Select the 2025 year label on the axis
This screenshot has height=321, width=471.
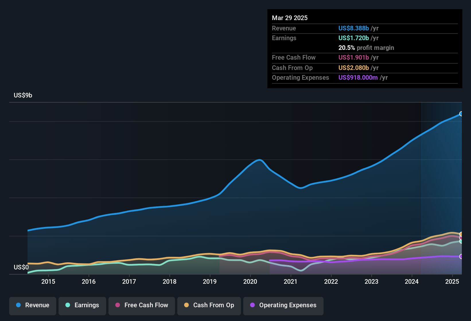pos(452,281)
